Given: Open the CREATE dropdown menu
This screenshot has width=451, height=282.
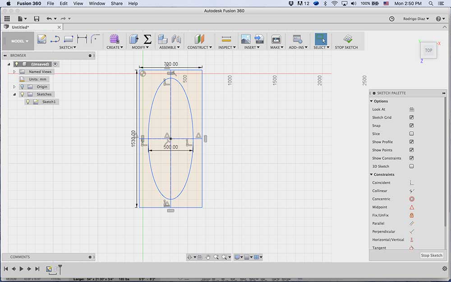Looking at the screenshot, I should click(115, 47).
